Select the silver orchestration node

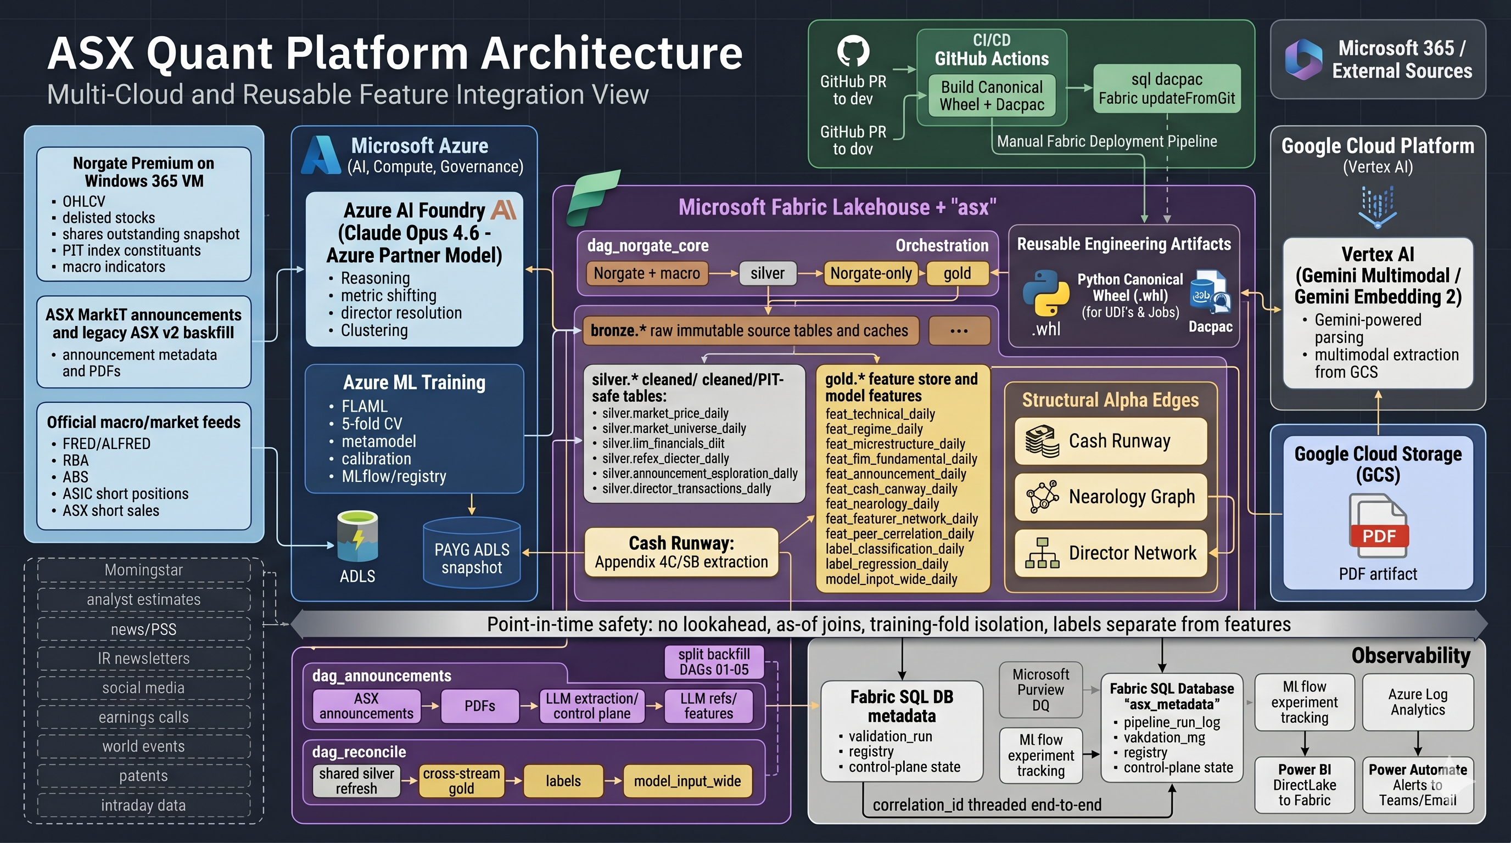click(x=767, y=273)
